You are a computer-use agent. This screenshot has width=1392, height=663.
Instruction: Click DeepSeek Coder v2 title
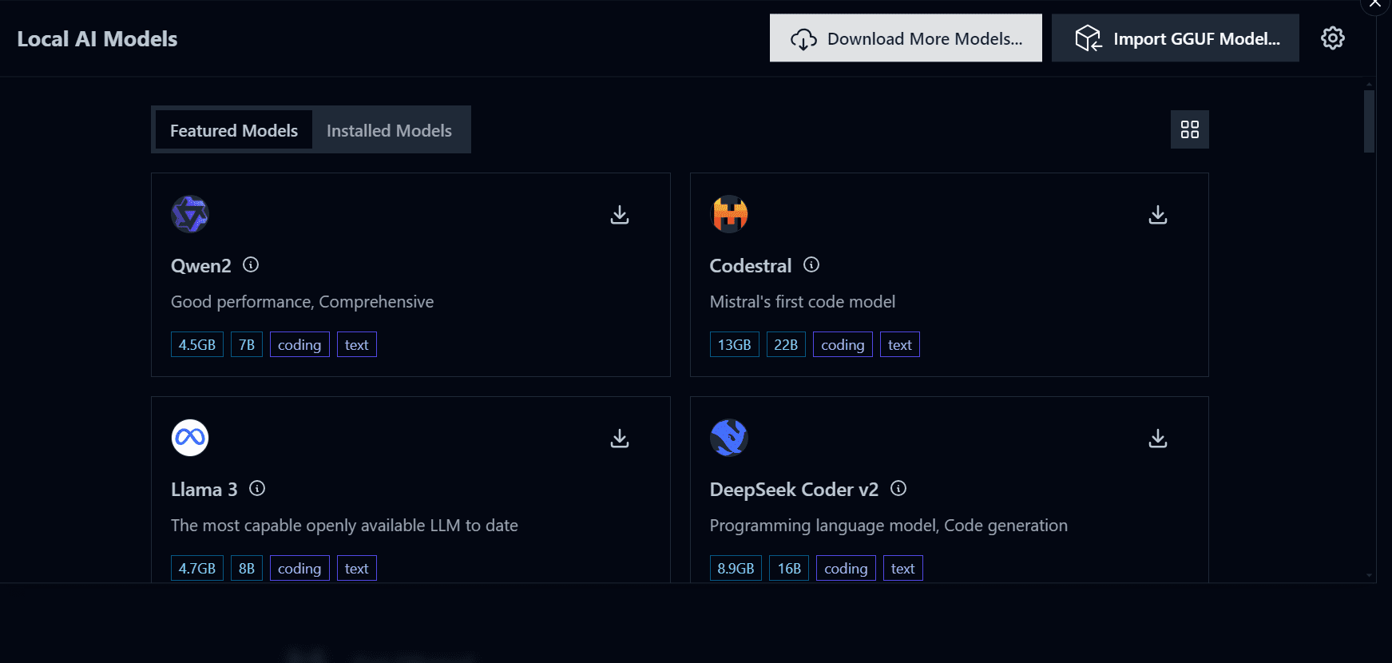[x=794, y=490]
